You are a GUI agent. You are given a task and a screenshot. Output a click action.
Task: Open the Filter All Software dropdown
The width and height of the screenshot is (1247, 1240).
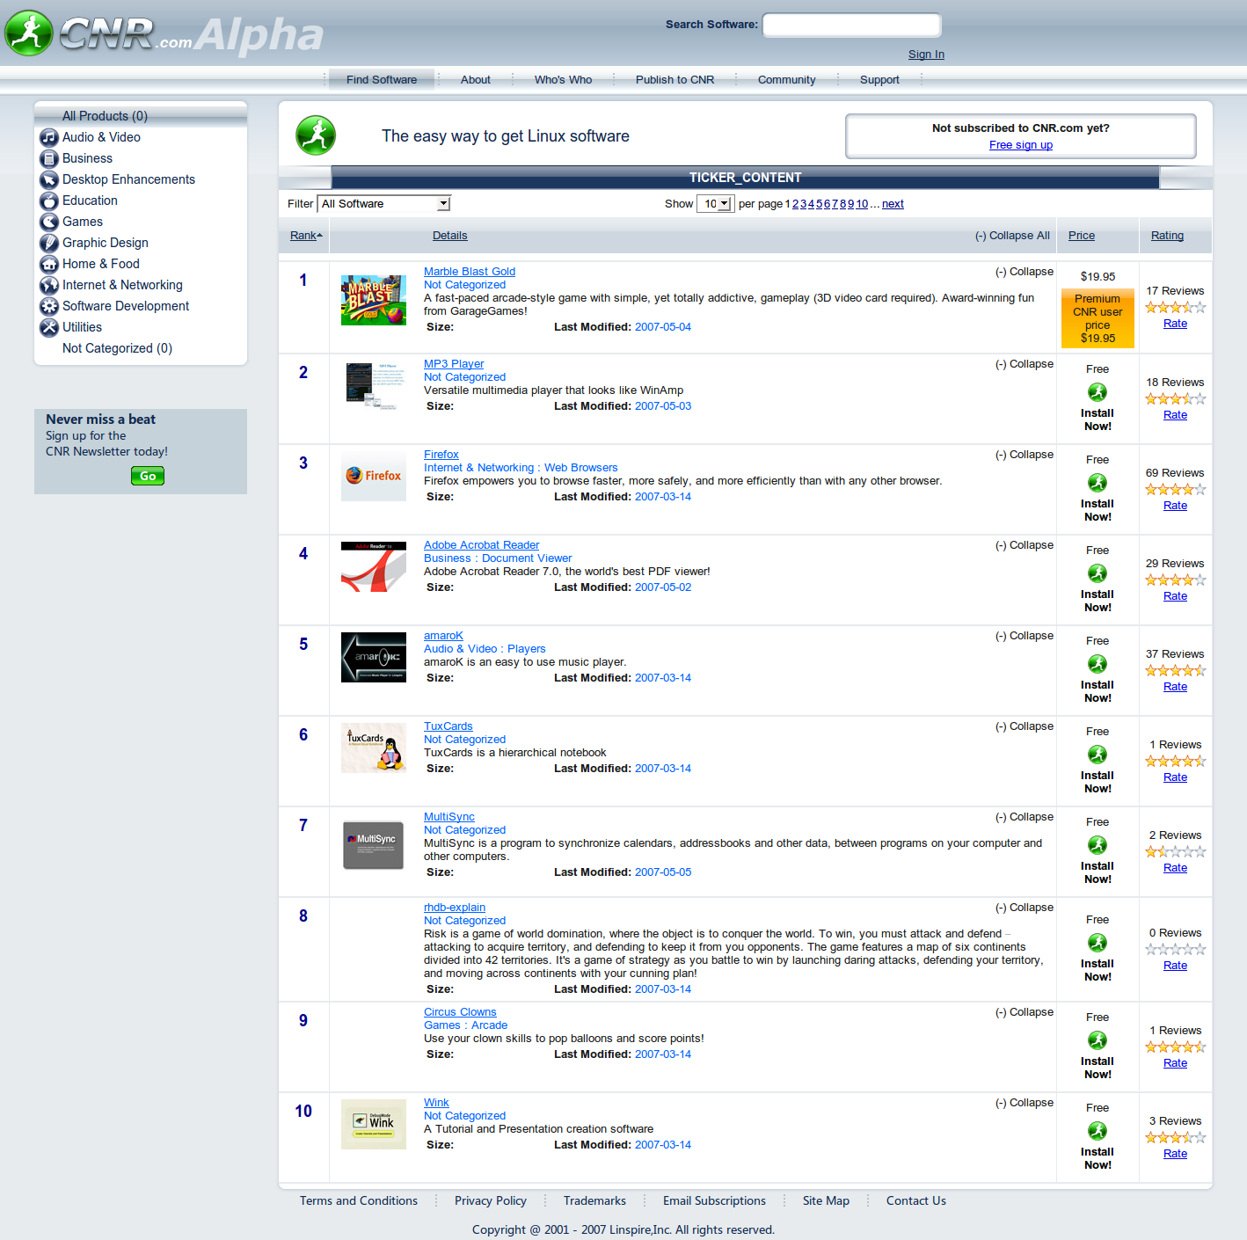[384, 204]
